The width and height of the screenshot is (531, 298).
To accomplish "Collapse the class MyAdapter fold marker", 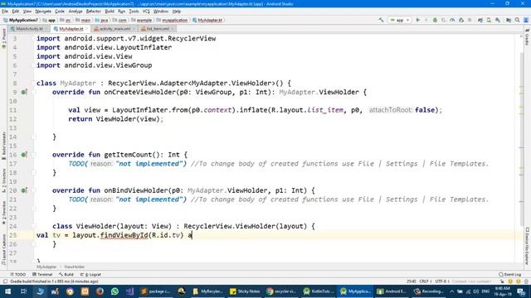I will tap(34, 83).
